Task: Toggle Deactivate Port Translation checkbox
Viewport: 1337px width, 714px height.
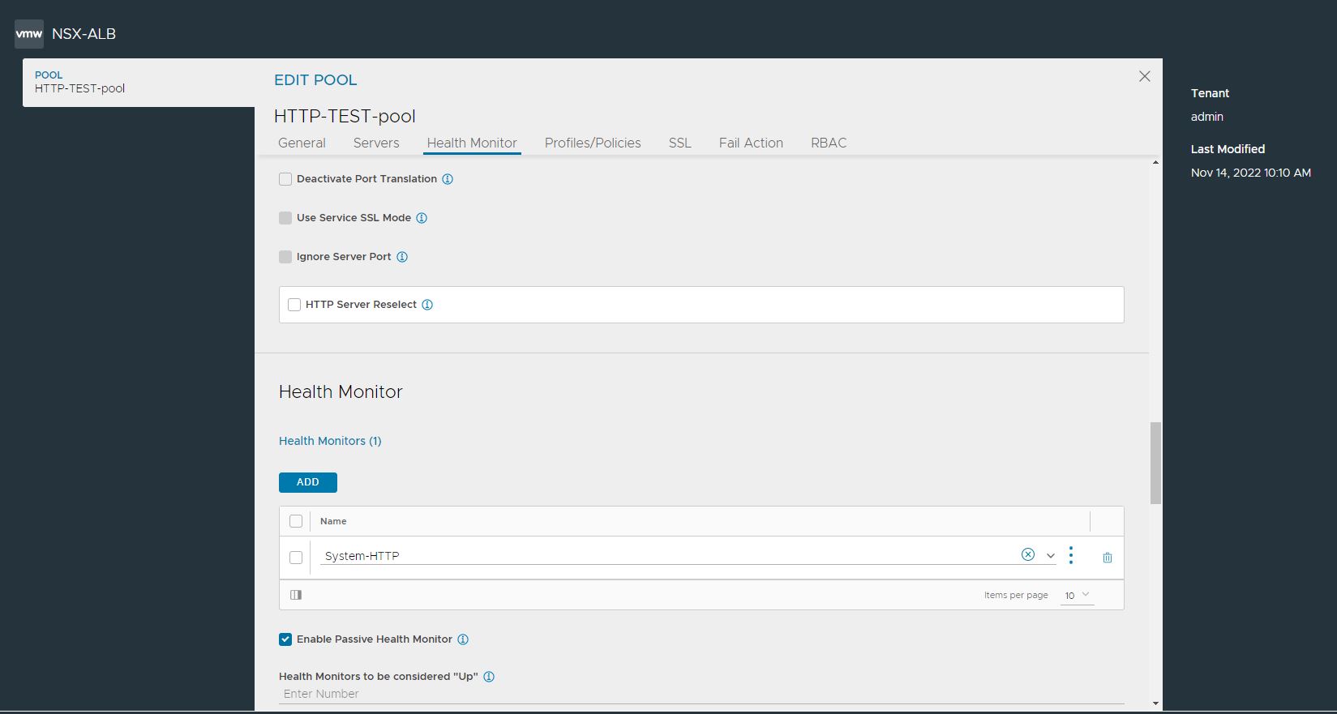Action: (x=285, y=179)
